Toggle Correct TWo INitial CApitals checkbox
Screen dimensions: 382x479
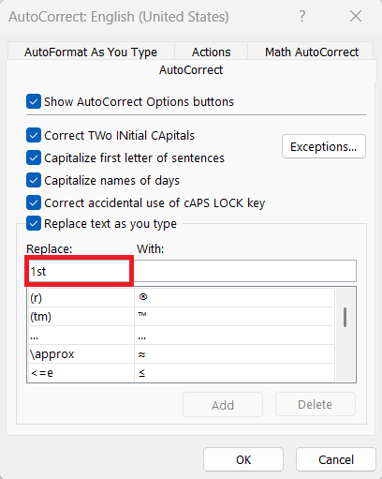[34, 135]
